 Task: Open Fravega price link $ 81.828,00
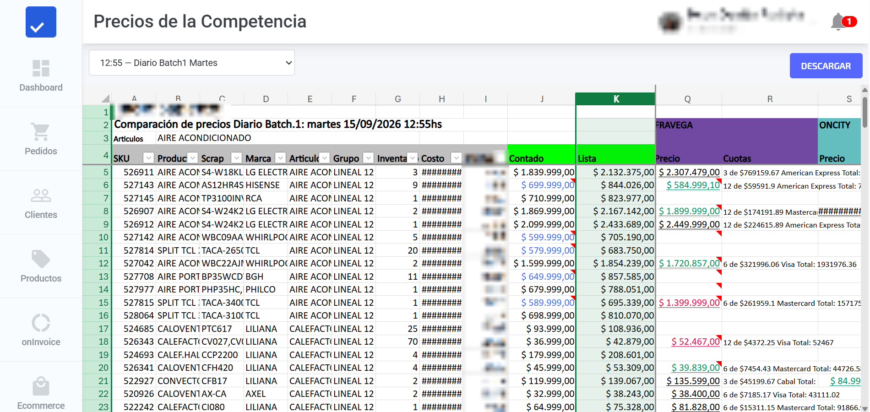point(696,407)
